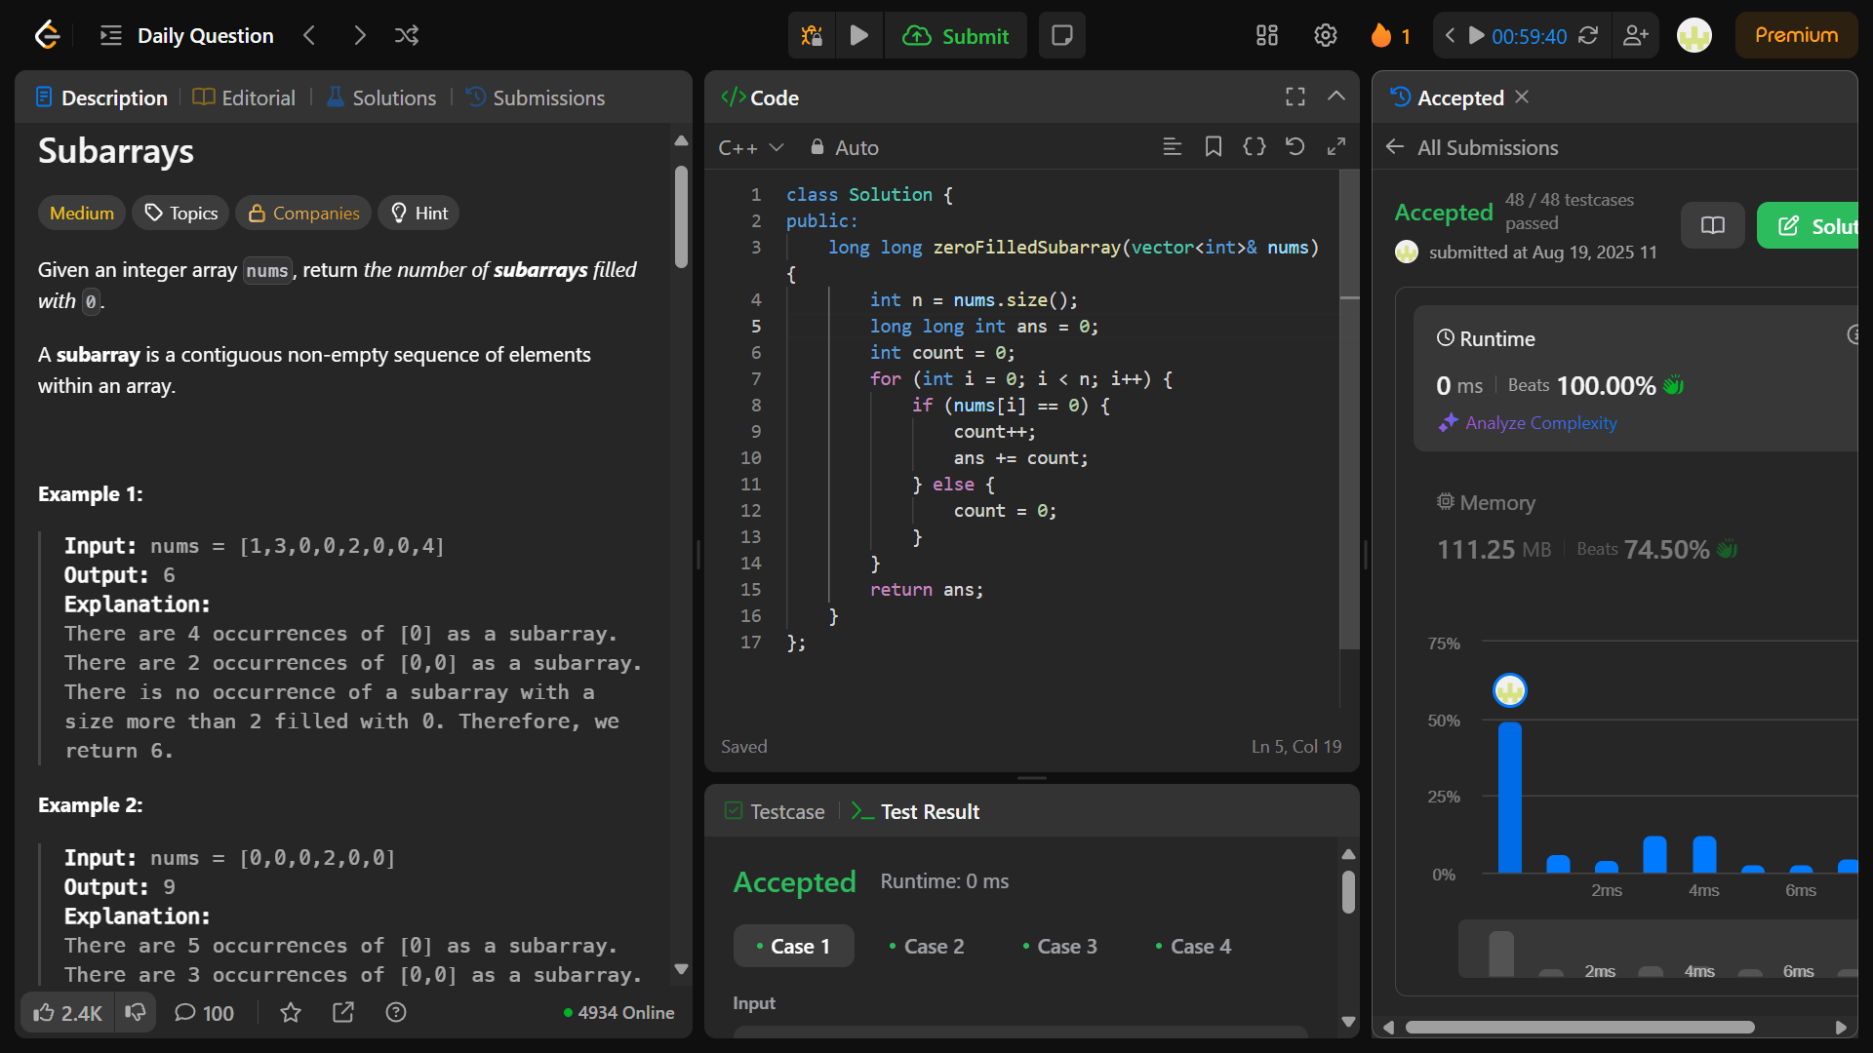
Task: Click the Analyze Complexity link
Action: (x=1540, y=422)
